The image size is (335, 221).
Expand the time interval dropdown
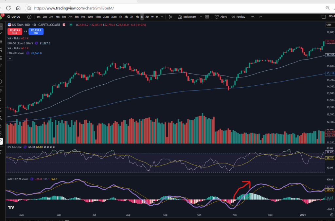162,17
